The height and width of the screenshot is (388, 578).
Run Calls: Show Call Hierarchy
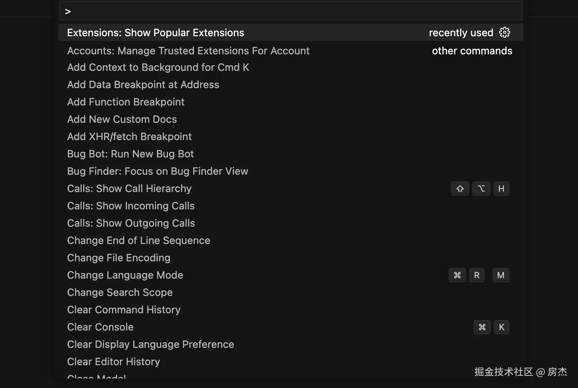(129, 188)
